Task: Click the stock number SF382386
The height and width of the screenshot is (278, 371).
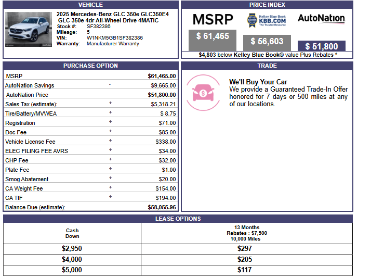Action: (98, 27)
